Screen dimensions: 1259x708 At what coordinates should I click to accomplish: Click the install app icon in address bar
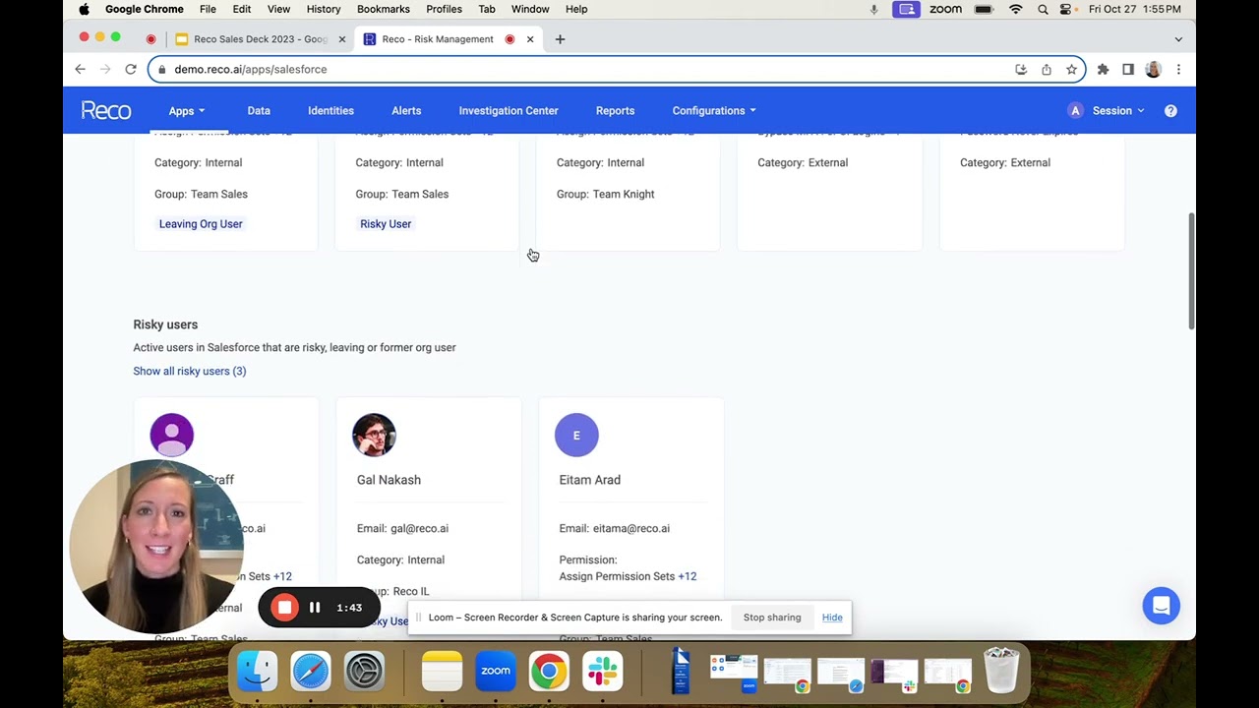click(1021, 70)
